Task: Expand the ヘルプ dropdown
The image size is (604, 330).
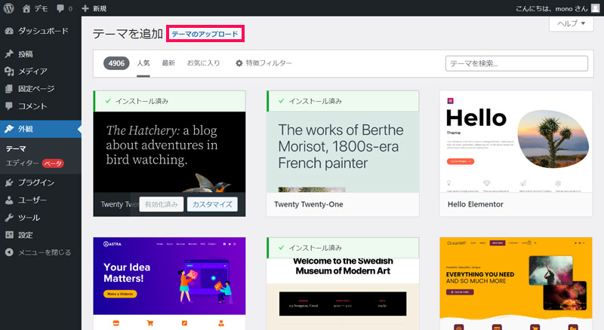Action: (571, 23)
